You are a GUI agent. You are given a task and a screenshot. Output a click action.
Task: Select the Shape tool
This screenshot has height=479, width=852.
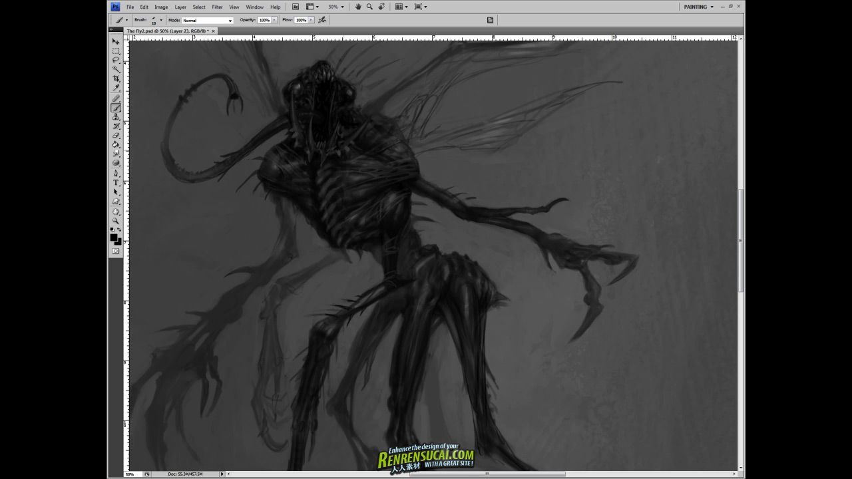click(116, 202)
